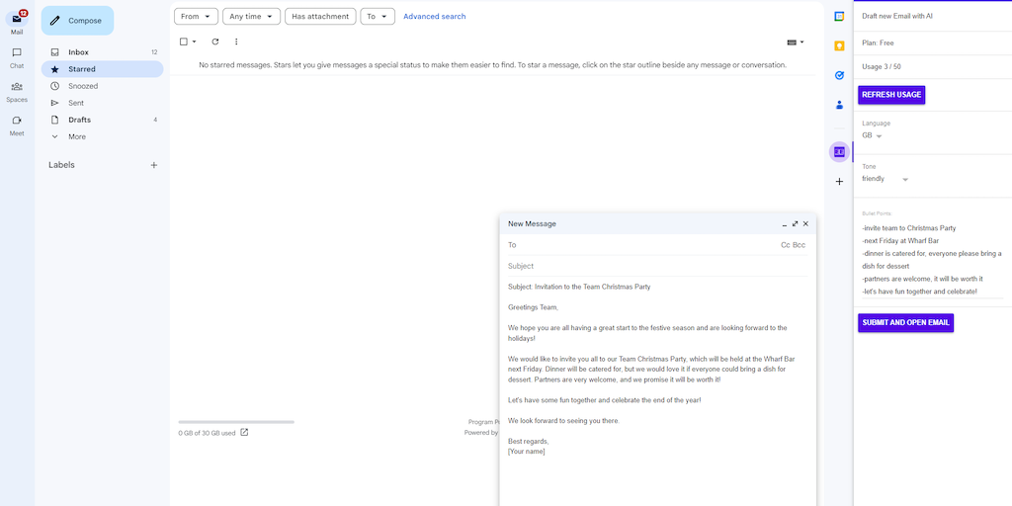Click SUBMIT AND OPEN EMAIL button
The width and height of the screenshot is (1012, 506).
[x=905, y=323]
